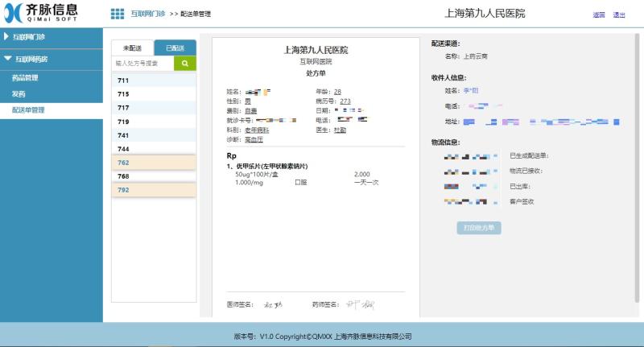
Task: Click the prescription number search field
Action: (x=142, y=63)
